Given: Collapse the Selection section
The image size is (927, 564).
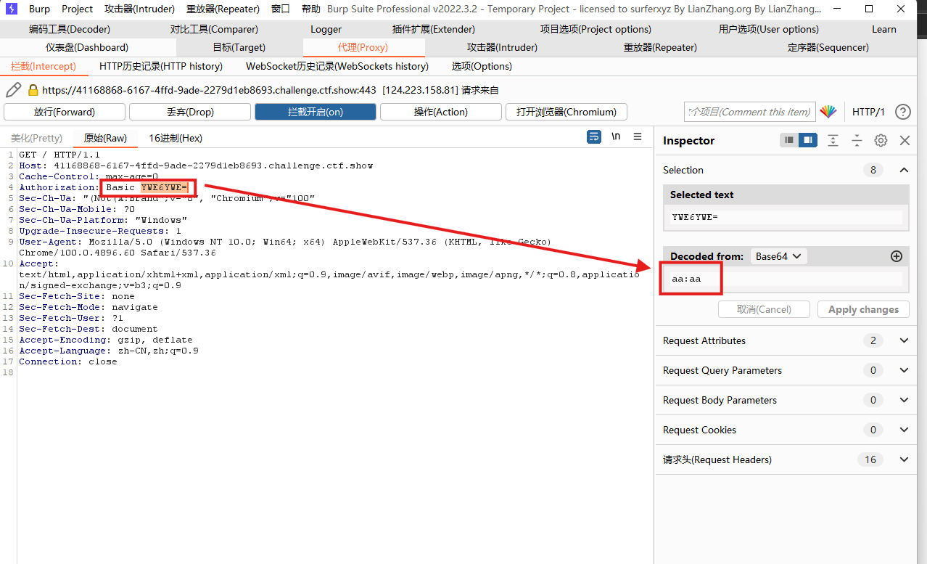Looking at the screenshot, I should tap(904, 170).
